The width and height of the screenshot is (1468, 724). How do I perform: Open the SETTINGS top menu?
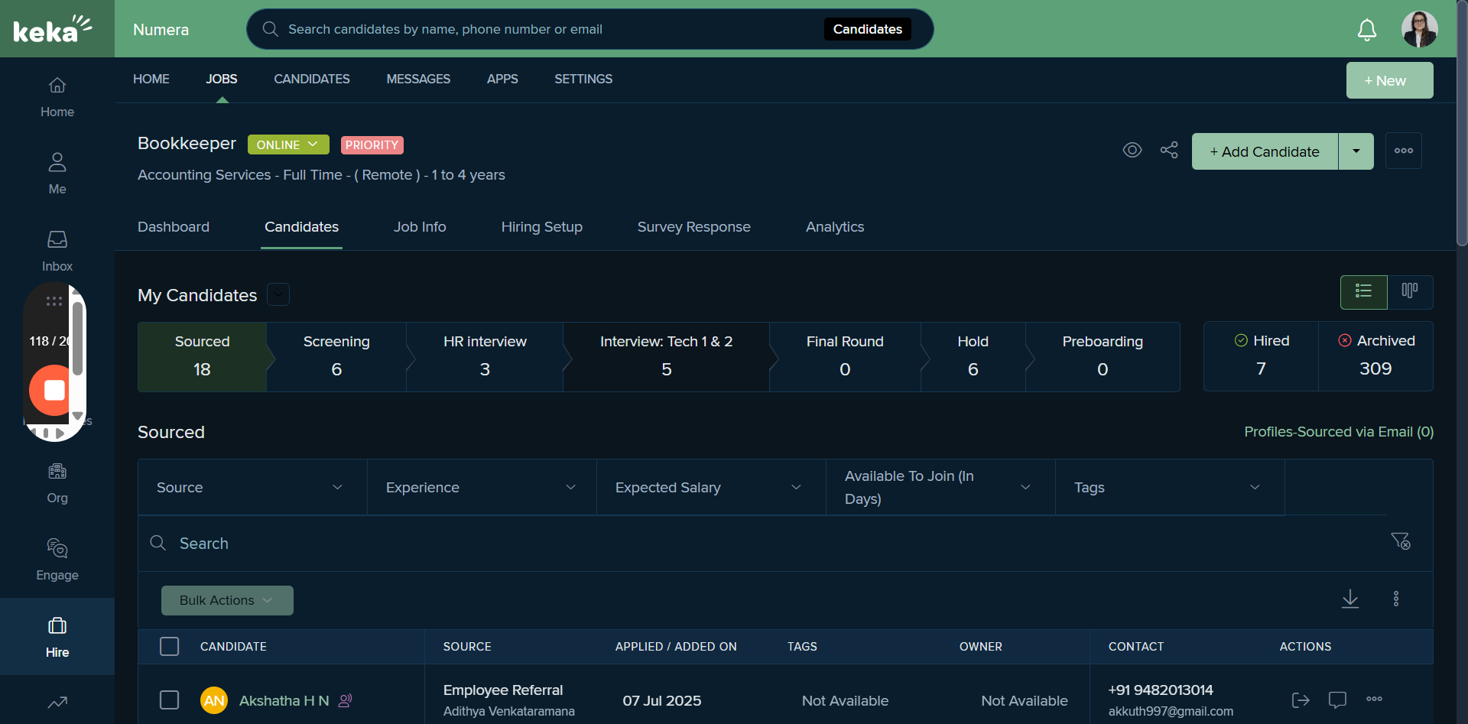coord(583,79)
